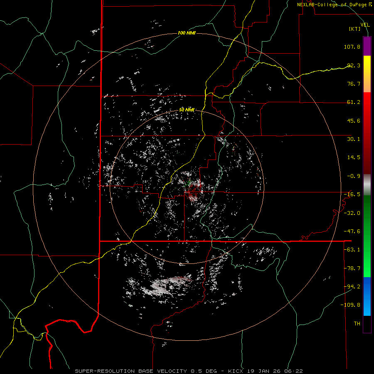This screenshot has width=374, height=374.
Task: Select the -32.0 legend value
Action: [352, 213]
